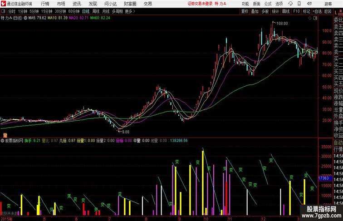The image size is (343, 221).
Task: Click the 统计 statistics toolbar button
Action: point(275,11)
